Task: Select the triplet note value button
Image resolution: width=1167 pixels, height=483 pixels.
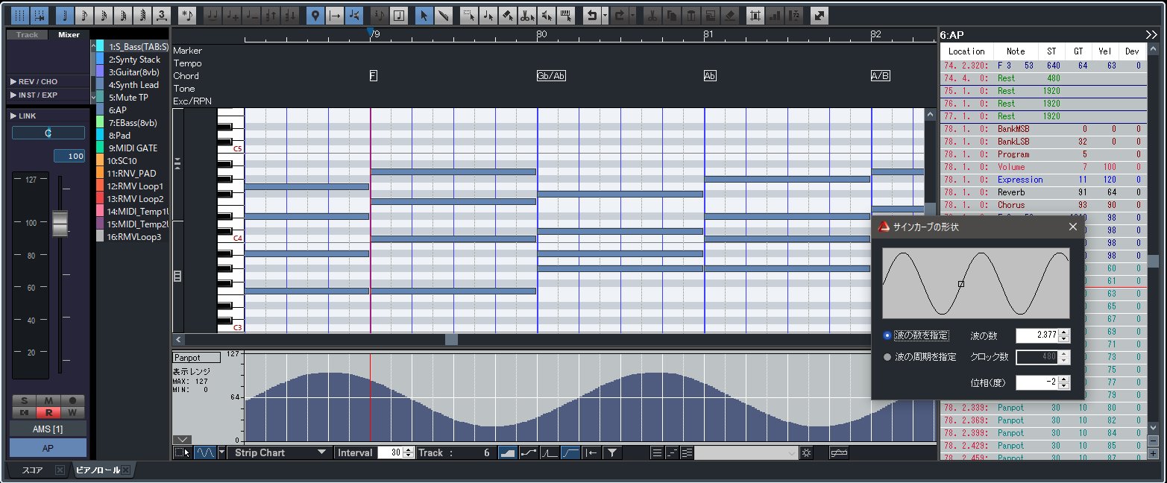Action: [161, 15]
